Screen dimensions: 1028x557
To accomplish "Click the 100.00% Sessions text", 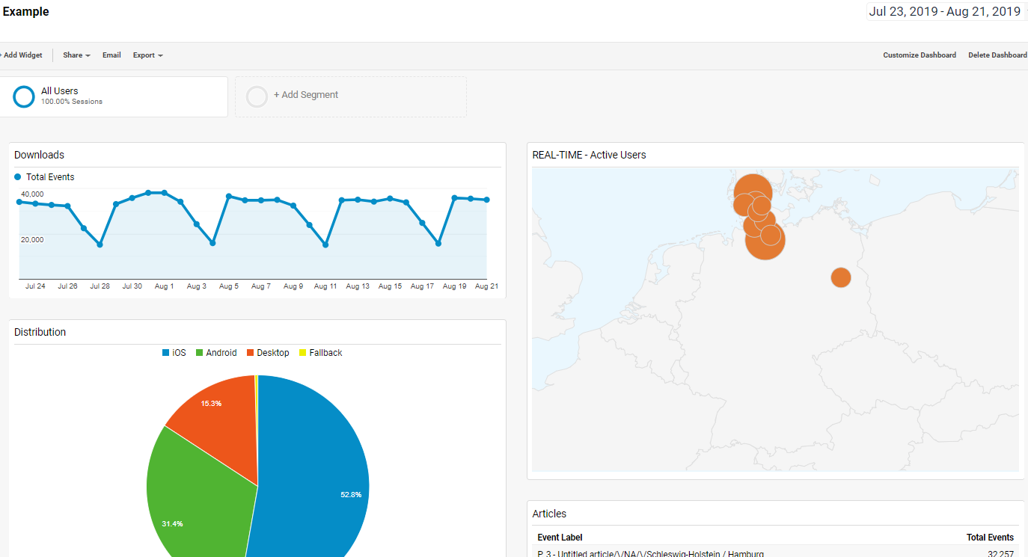I will click(72, 102).
